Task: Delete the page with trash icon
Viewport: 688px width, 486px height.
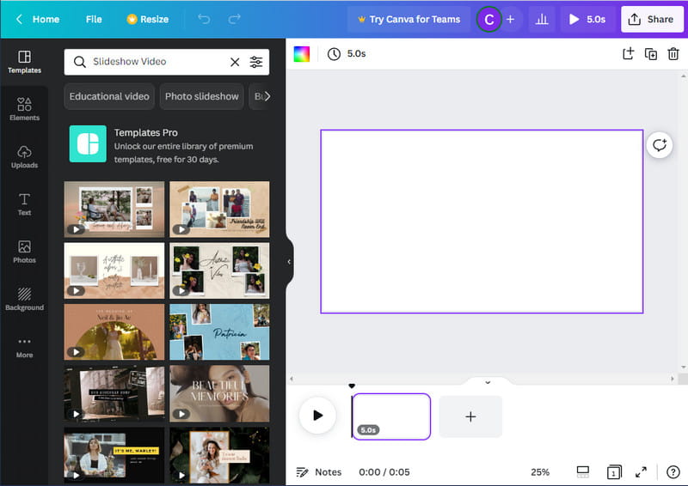Action: pos(673,54)
